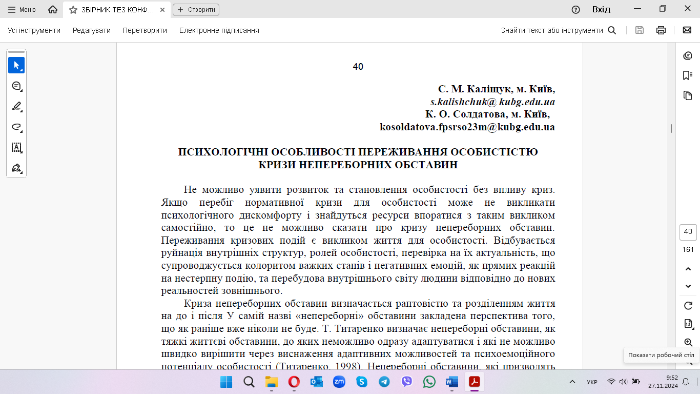Click the current page number field
The height and width of the screenshot is (394, 700).
tap(688, 232)
